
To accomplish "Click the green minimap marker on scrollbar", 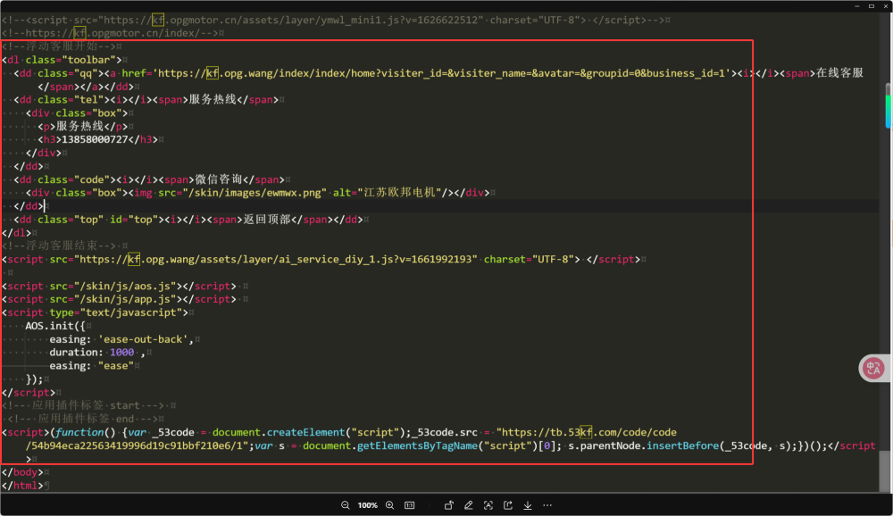I will tap(889, 111).
